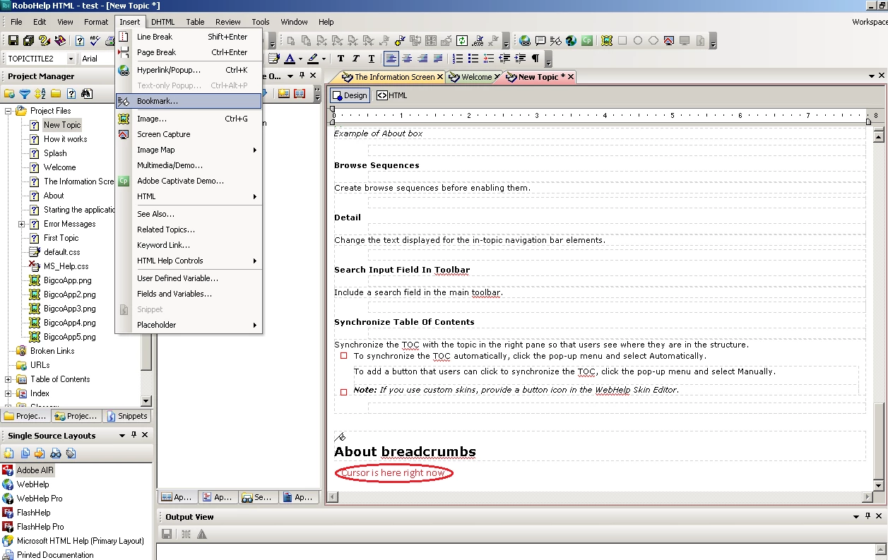Image resolution: width=888 pixels, height=560 pixels.
Task: Collapse the Project Files tree node
Action: click(8, 111)
